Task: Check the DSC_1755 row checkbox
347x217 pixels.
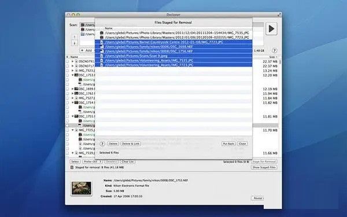Action: [68, 116]
